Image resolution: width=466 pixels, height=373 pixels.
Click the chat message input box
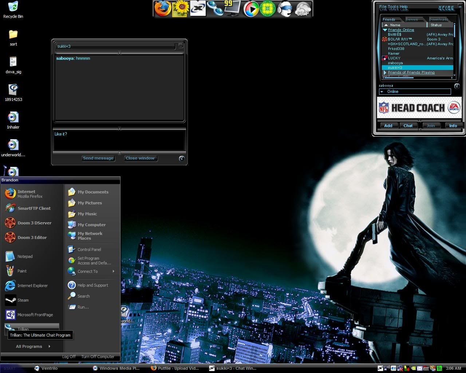tap(119, 141)
